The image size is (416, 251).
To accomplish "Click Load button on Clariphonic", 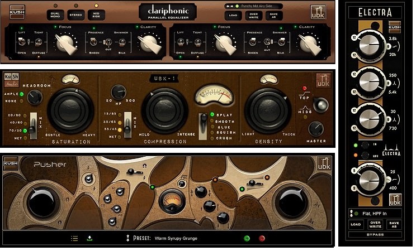I will coord(233,16).
